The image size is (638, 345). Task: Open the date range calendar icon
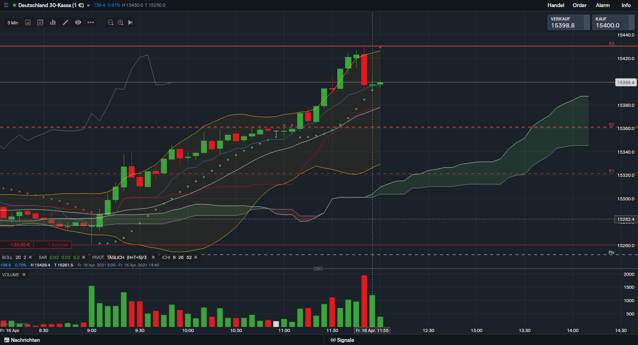pyautogui.click(x=28, y=22)
